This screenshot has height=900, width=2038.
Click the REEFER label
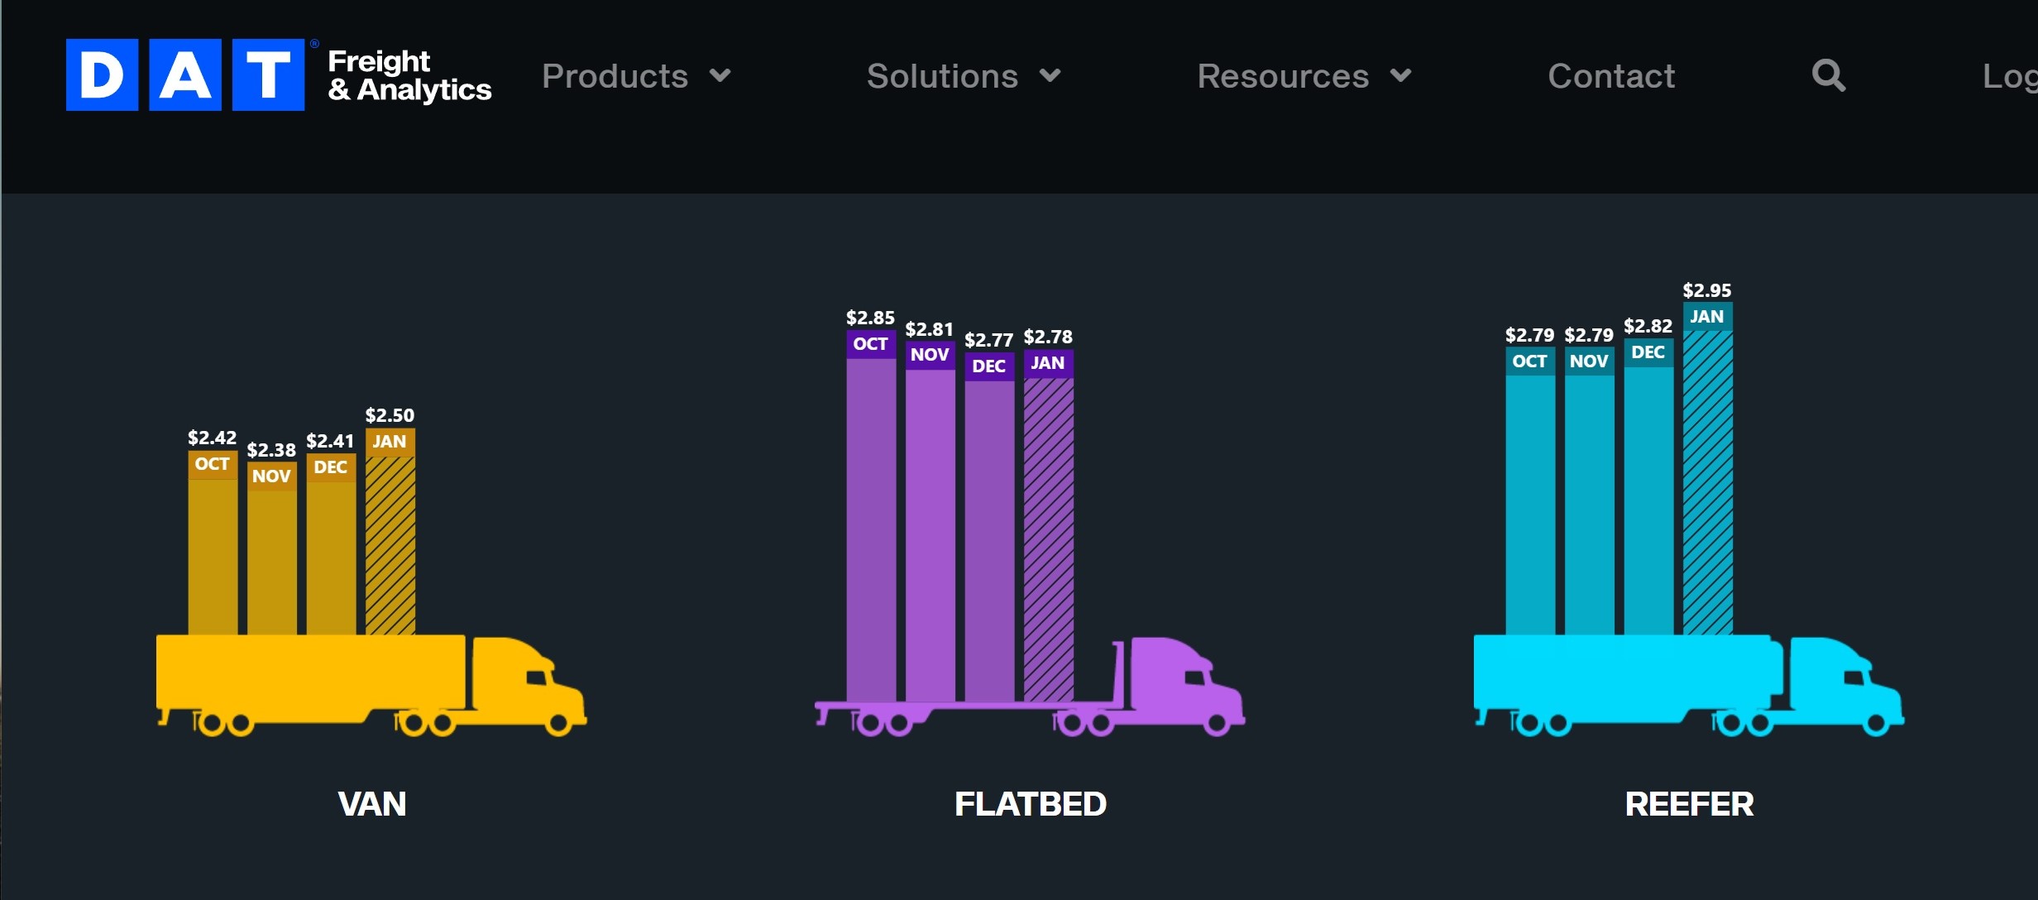(x=1689, y=803)
